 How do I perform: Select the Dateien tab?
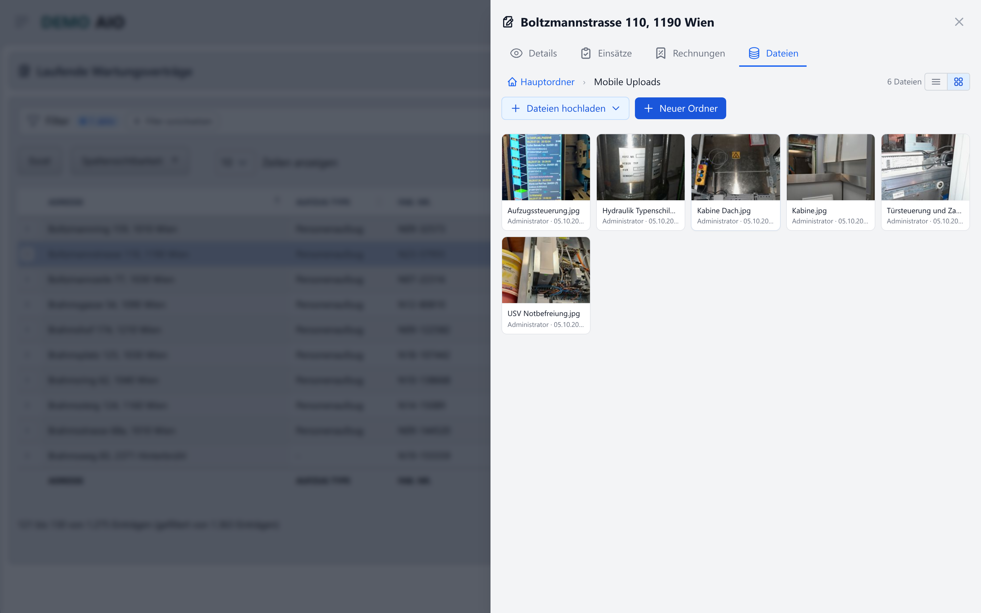pyautogui.click(x=773, y=53)
